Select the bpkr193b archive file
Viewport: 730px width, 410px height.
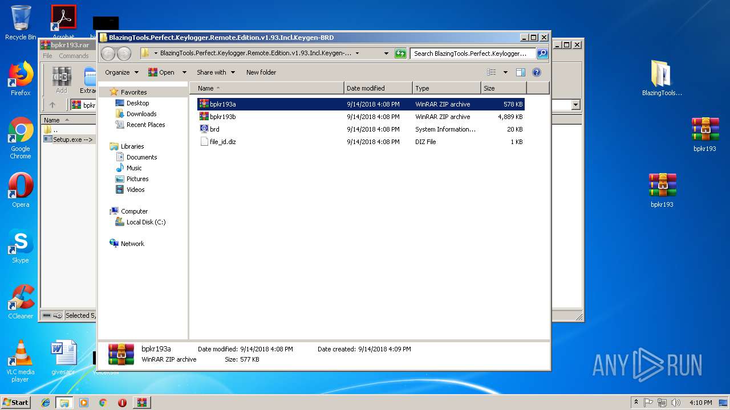click(360, 117)
